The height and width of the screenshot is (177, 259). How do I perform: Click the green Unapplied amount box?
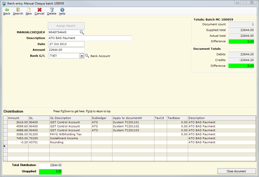point(50,171)
